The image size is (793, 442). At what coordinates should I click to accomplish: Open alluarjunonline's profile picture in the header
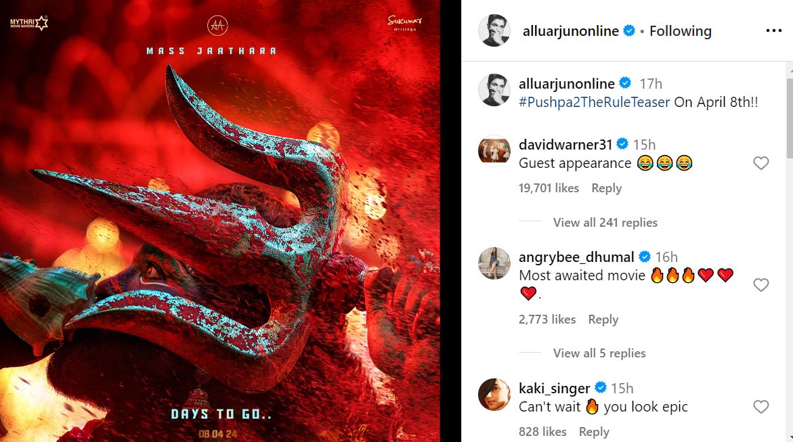[494, 30]
